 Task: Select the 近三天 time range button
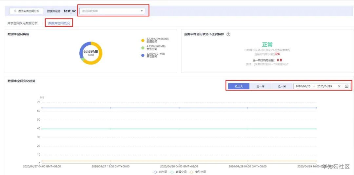(x=239, y=86)
